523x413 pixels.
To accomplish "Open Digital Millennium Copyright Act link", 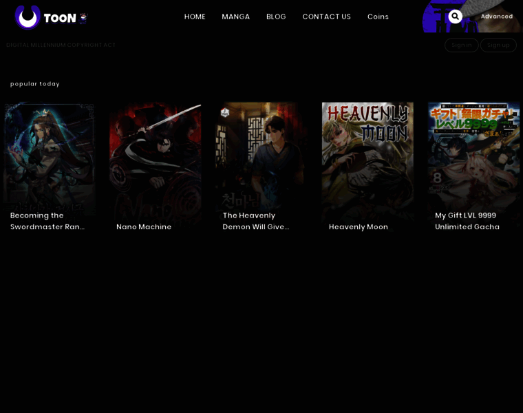I will (x=61, y=45).
